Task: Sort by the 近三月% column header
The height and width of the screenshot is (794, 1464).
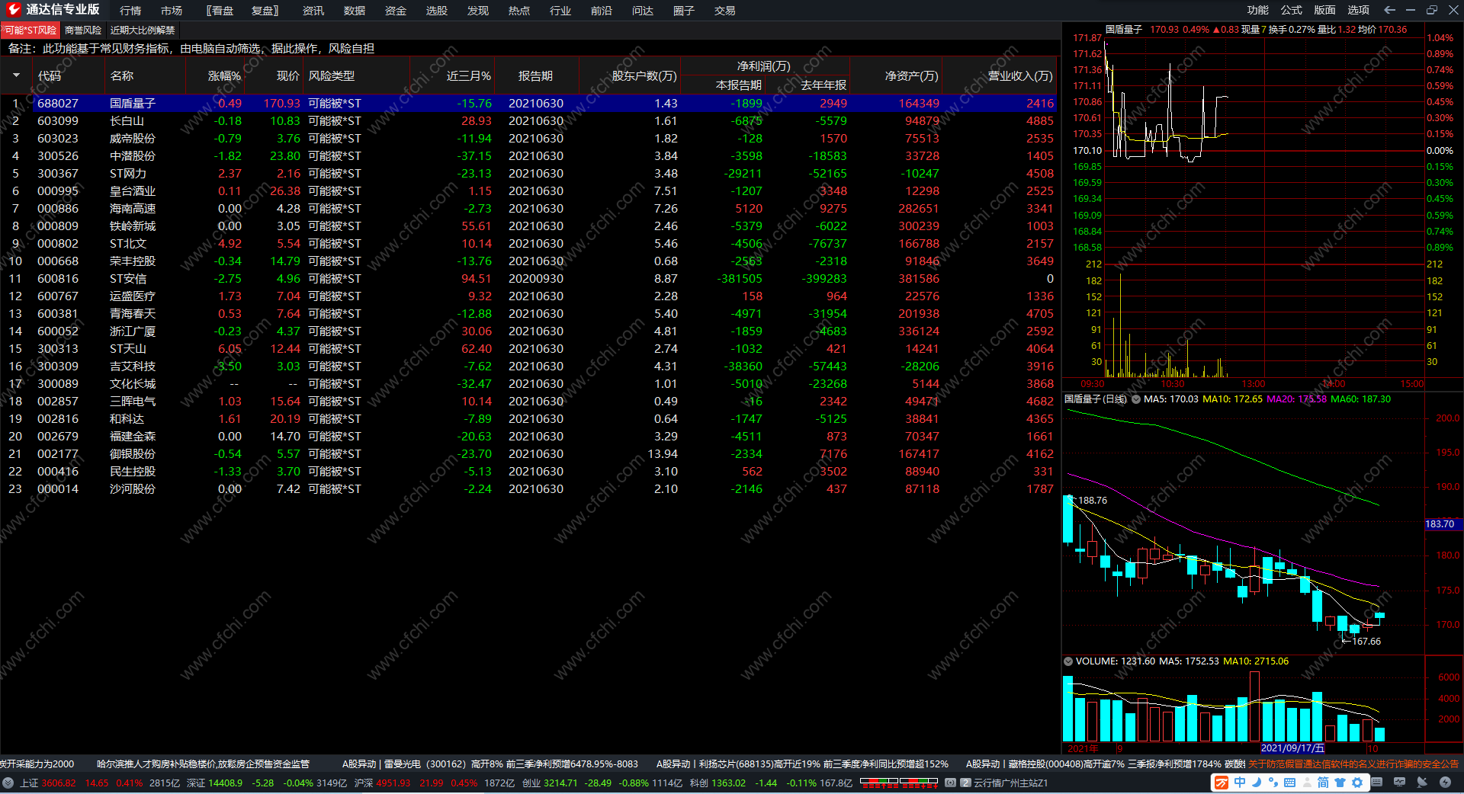Action: [469, 76]
